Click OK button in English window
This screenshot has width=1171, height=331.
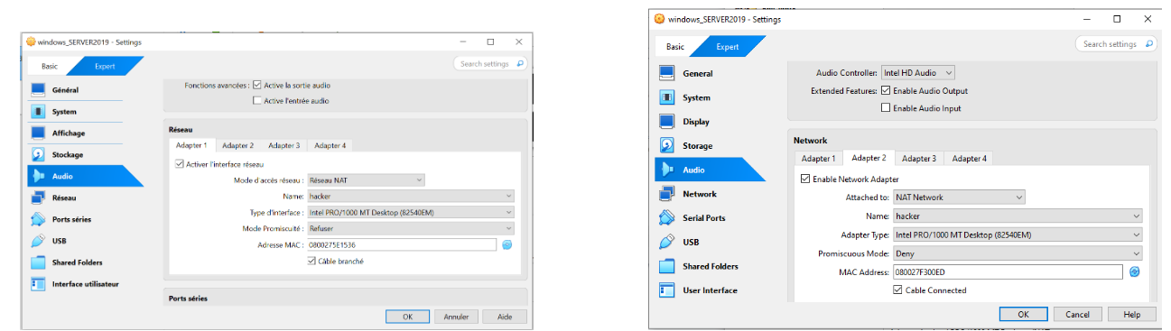1023,314
